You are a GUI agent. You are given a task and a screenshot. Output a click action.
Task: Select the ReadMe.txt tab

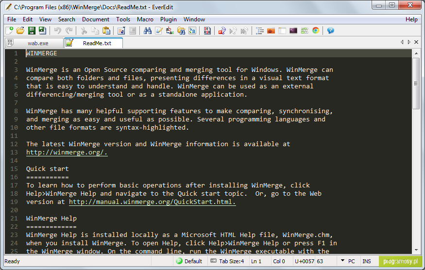point(93,43)
